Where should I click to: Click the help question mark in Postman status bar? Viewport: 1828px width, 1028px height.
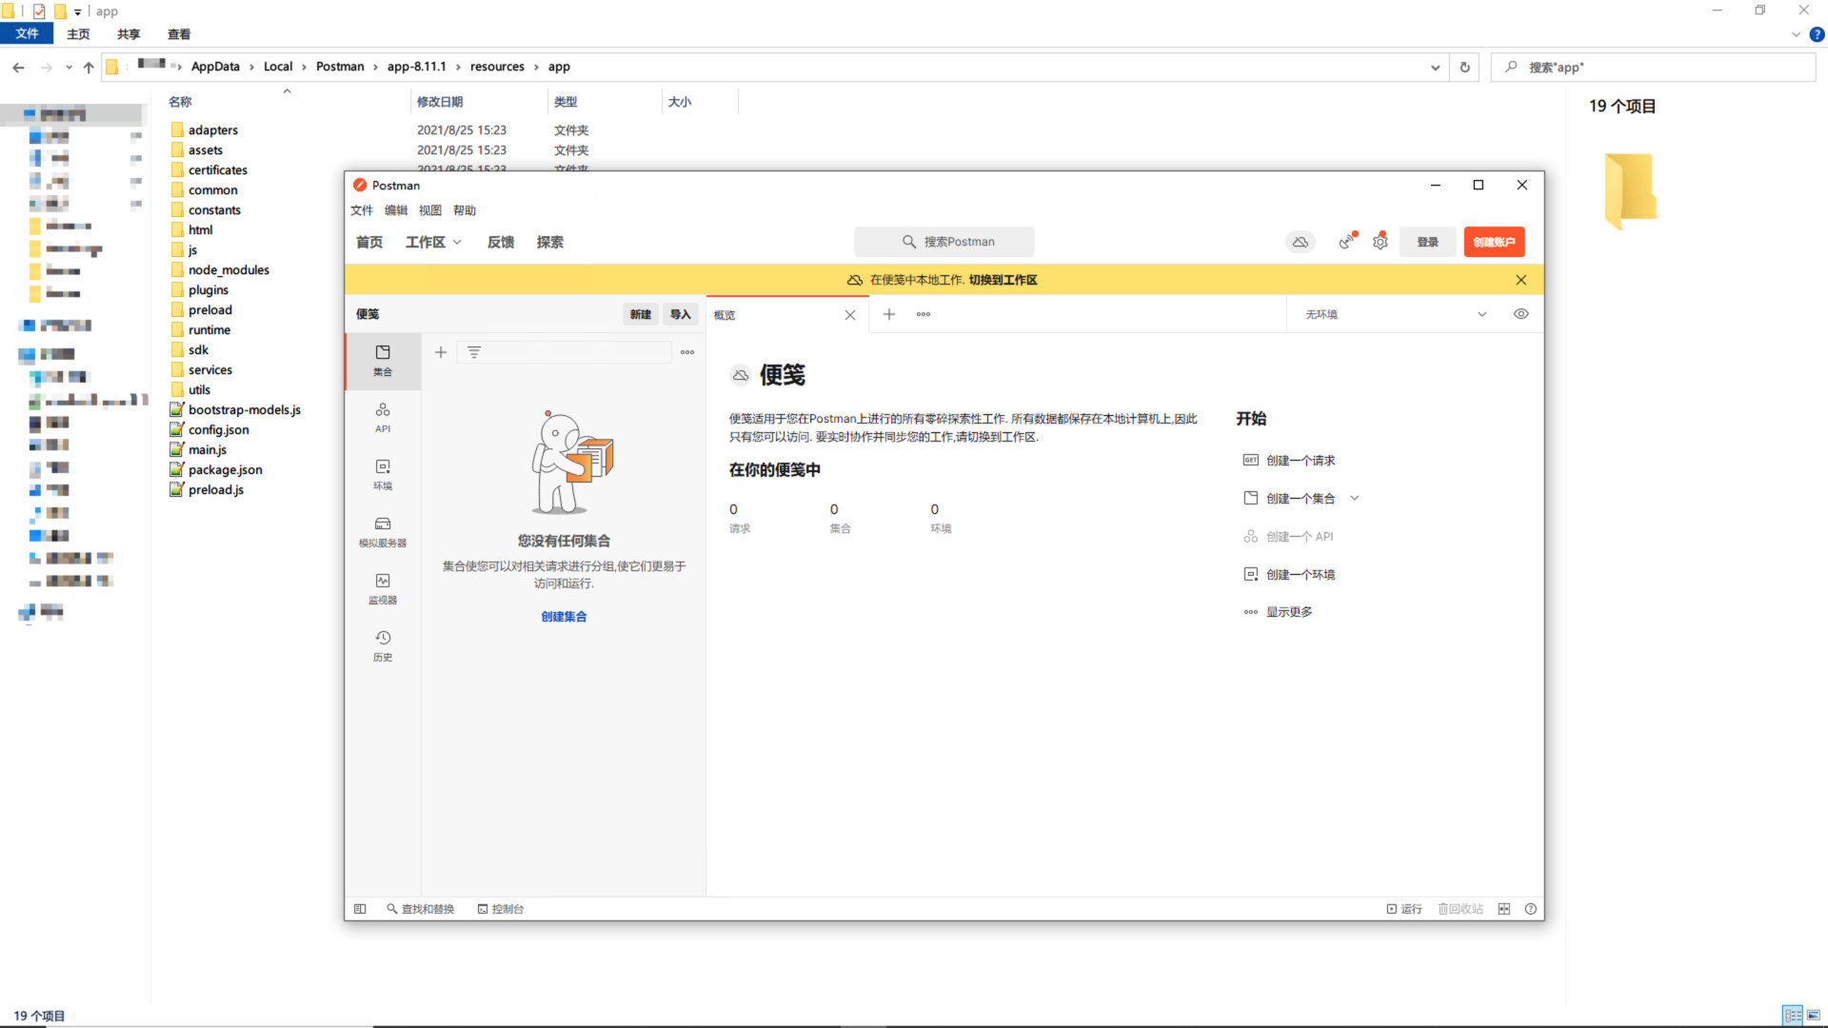click(1531, 909)
